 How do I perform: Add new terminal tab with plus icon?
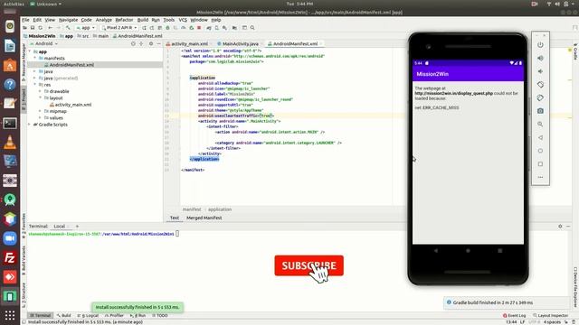(x=77, y=227)
